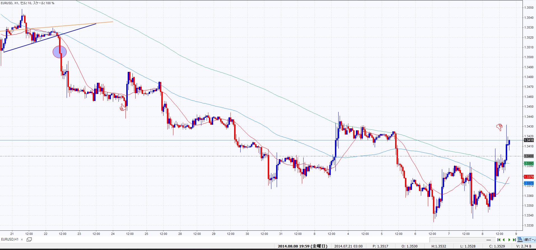The image size is (536, 250).
Task: Click the chart shift icon beside auto zoom
Action: pos(520,240)
